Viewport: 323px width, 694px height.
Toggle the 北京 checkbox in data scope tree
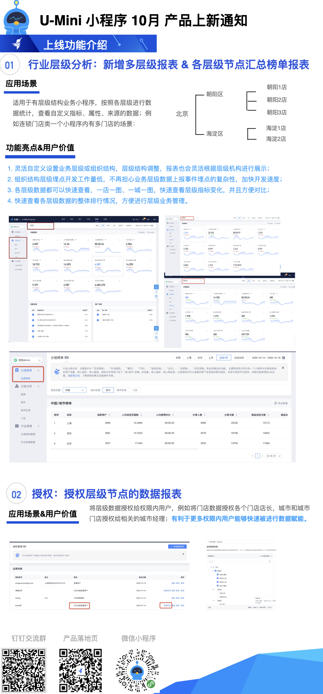214,567
